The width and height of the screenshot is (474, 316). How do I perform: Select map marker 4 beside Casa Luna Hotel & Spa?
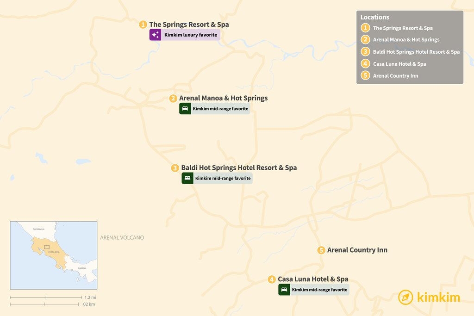(x=272, y=279)
